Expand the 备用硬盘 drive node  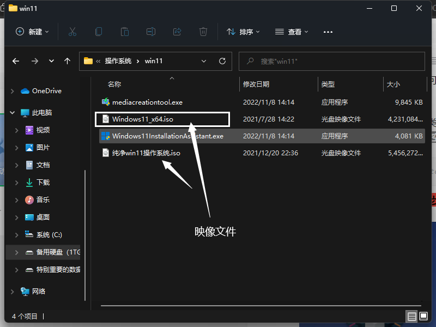[x=17, y=252]
